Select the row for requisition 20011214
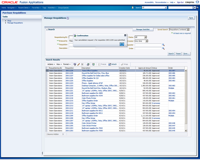 [115, 103]
